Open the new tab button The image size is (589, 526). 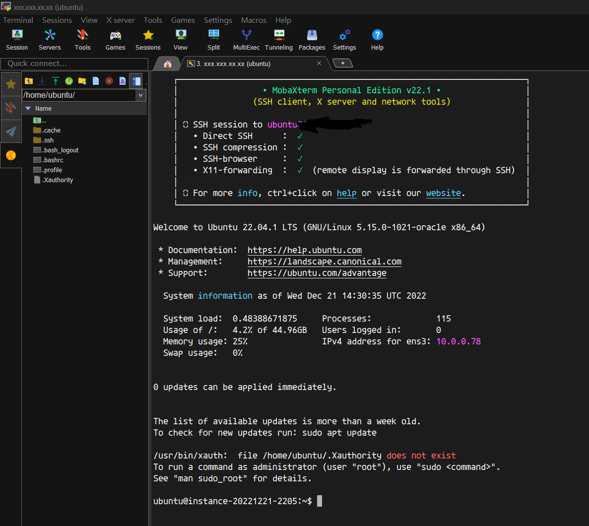[x=342, y=63]
